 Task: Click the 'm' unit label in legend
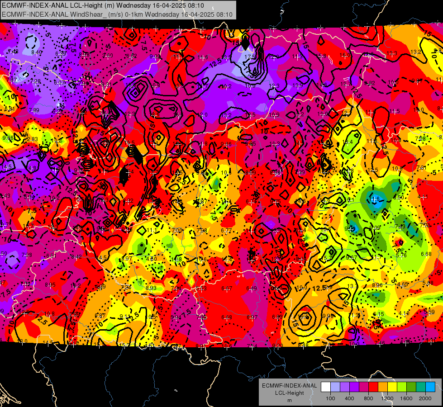[x=289, y=400]
